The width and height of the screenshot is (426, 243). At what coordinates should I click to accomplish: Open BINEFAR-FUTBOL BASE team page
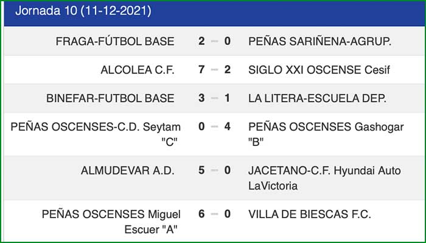[x=110, y=98]
